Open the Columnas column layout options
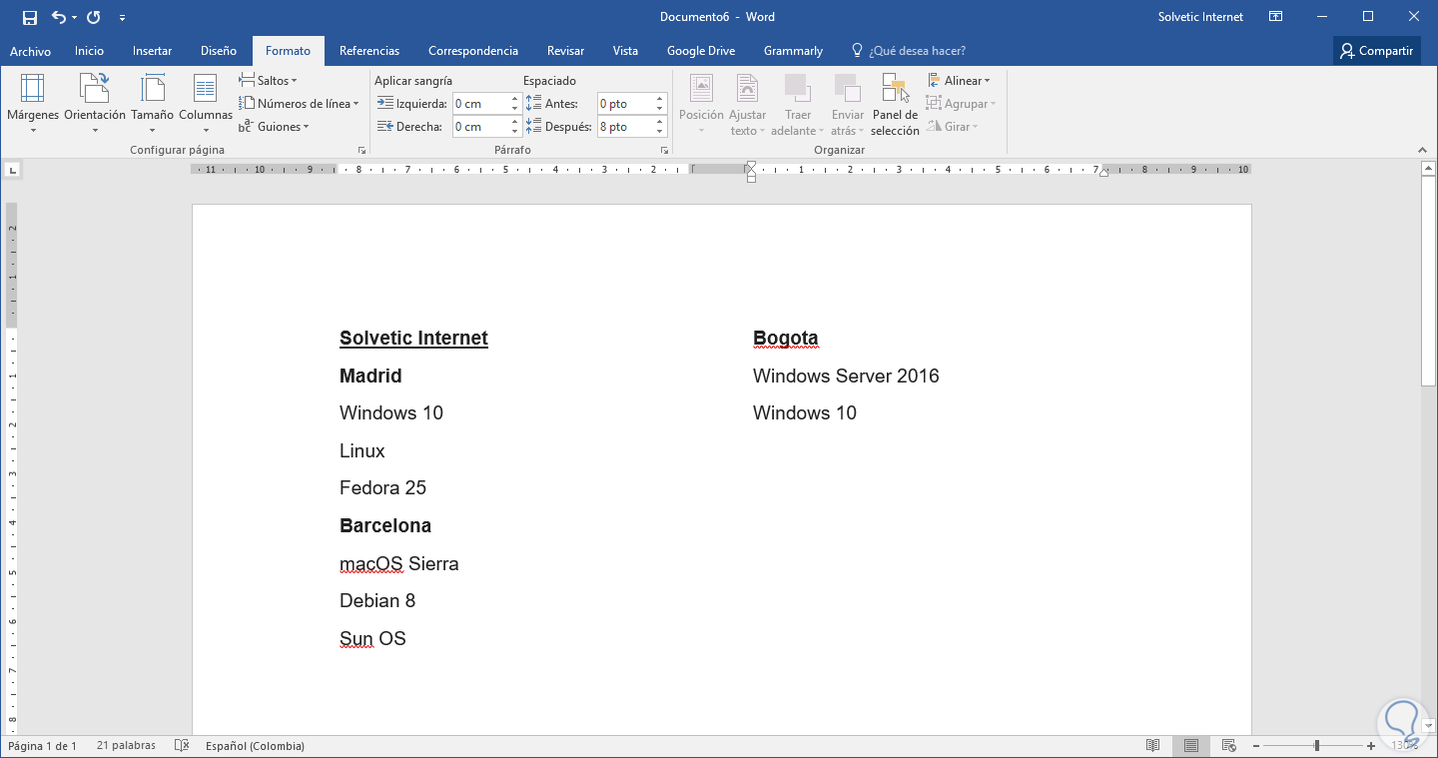The height and width of the screenshot is (758, 1438). [x=206, y=103]
